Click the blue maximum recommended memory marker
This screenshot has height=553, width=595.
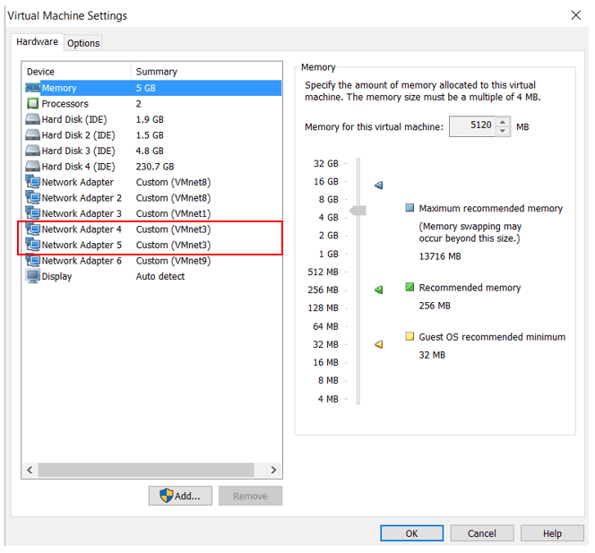pyautogui.click(x=378, y=186)
